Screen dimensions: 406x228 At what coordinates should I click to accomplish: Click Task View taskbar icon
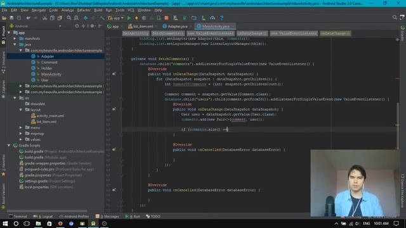(27, 224)
